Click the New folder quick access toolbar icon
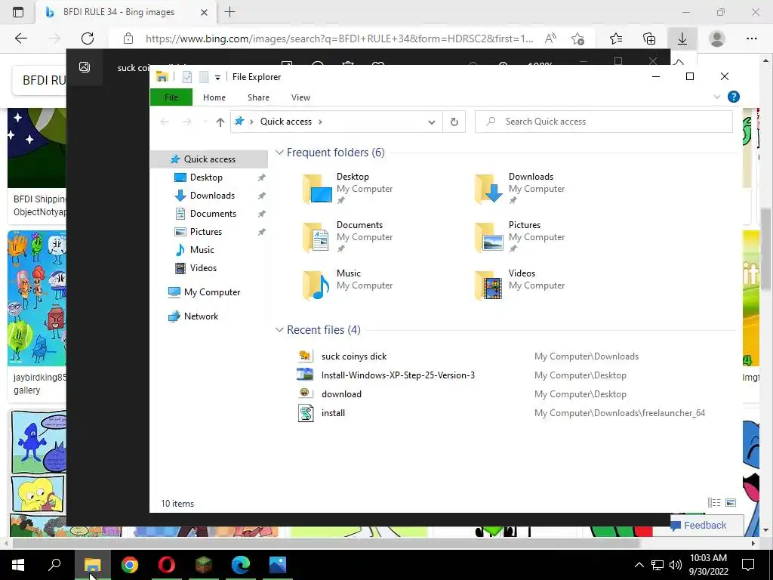Screen dimensions: 773x580 pyautogui.click(x=204, y=76)
